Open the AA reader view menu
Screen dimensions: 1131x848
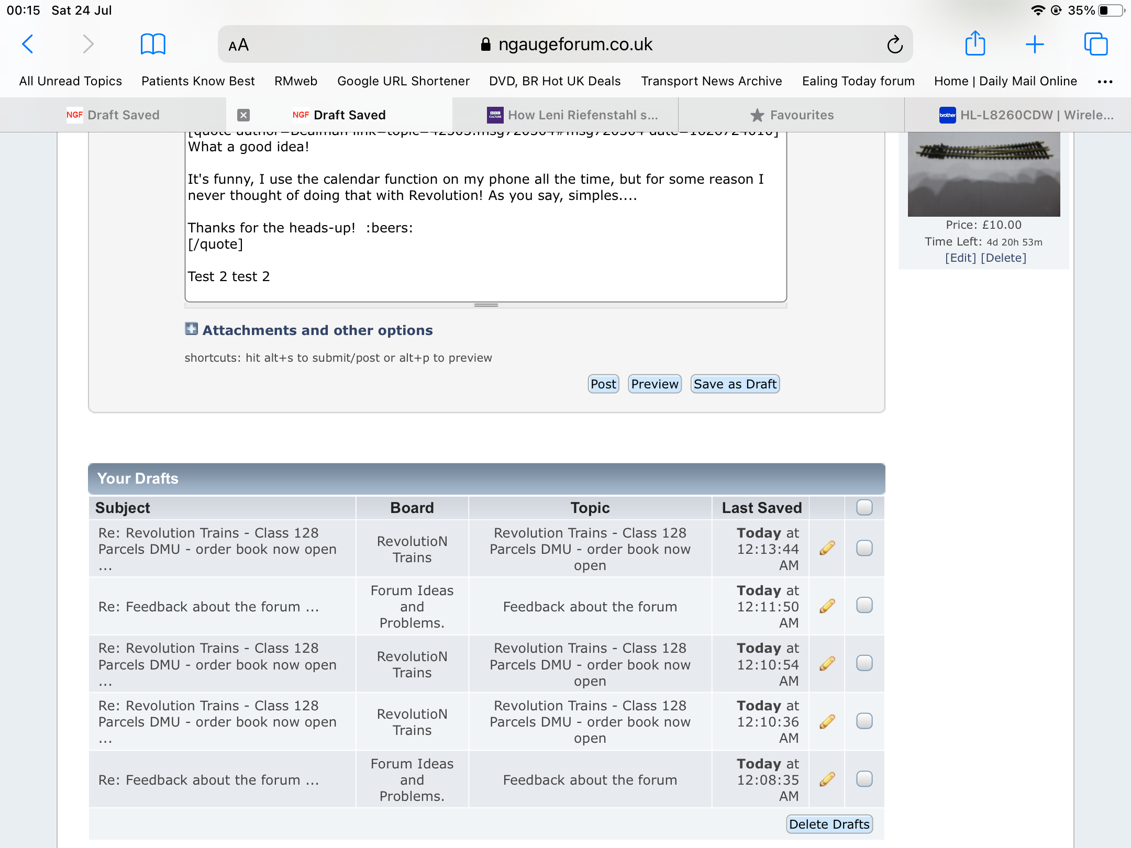pyautogui.click(x=239, y=45)
